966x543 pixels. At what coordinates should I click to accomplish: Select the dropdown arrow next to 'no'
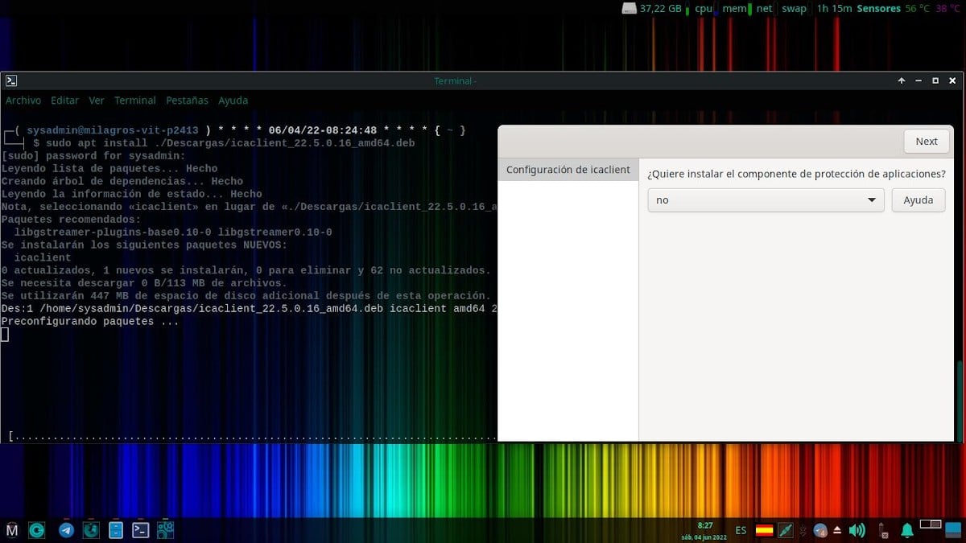(871, 200)
